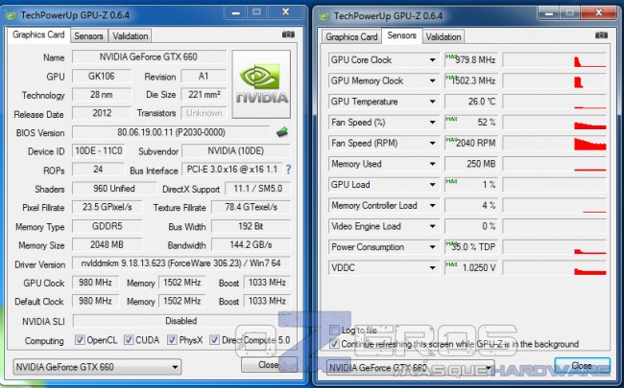Open Fan Speed (%) sensor dropdown

tap(432, 123)
